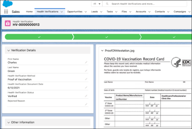
Task: Switch to the Opportunities tab
Action: click(x=75, y=12)
